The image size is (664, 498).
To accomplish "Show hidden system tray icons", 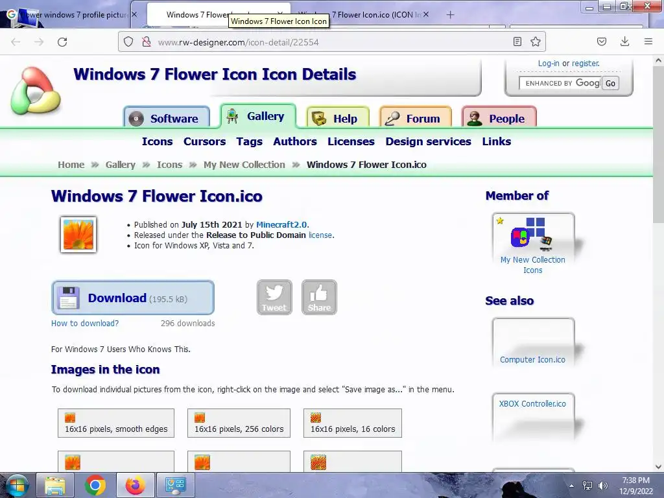I will (x=572, y=486).
